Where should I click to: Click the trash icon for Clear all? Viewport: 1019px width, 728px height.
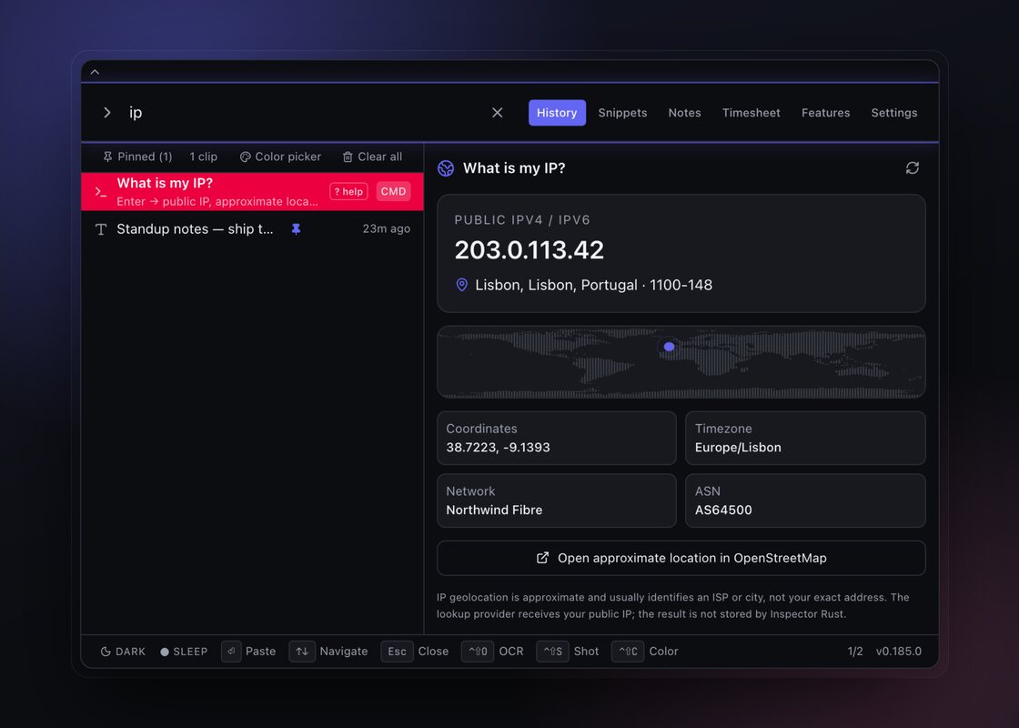tap(348, 157)
